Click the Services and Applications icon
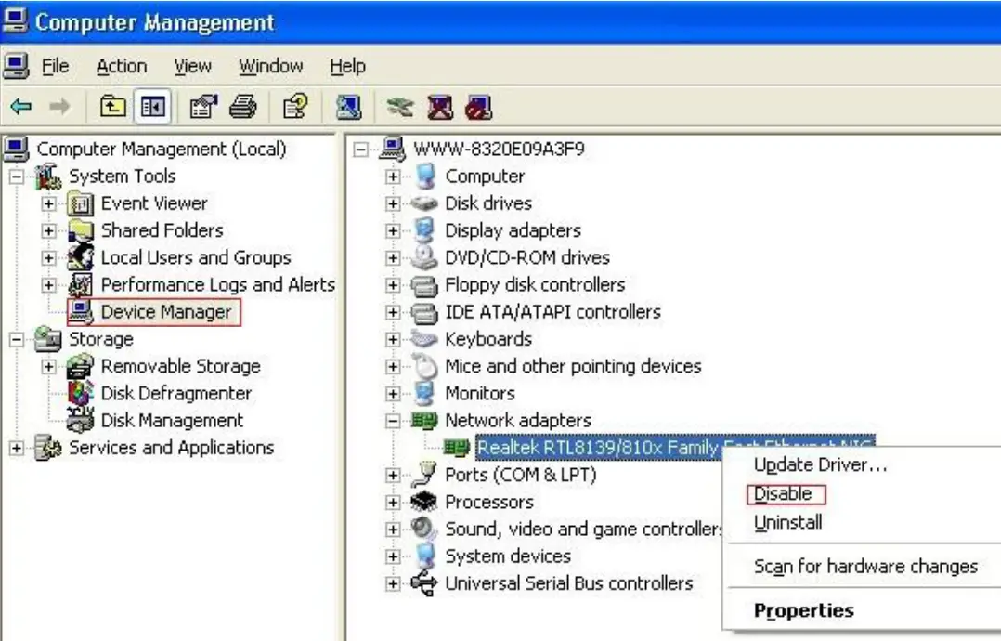The height and width of the screenshot is (641, 1001). tap(48, 448)
